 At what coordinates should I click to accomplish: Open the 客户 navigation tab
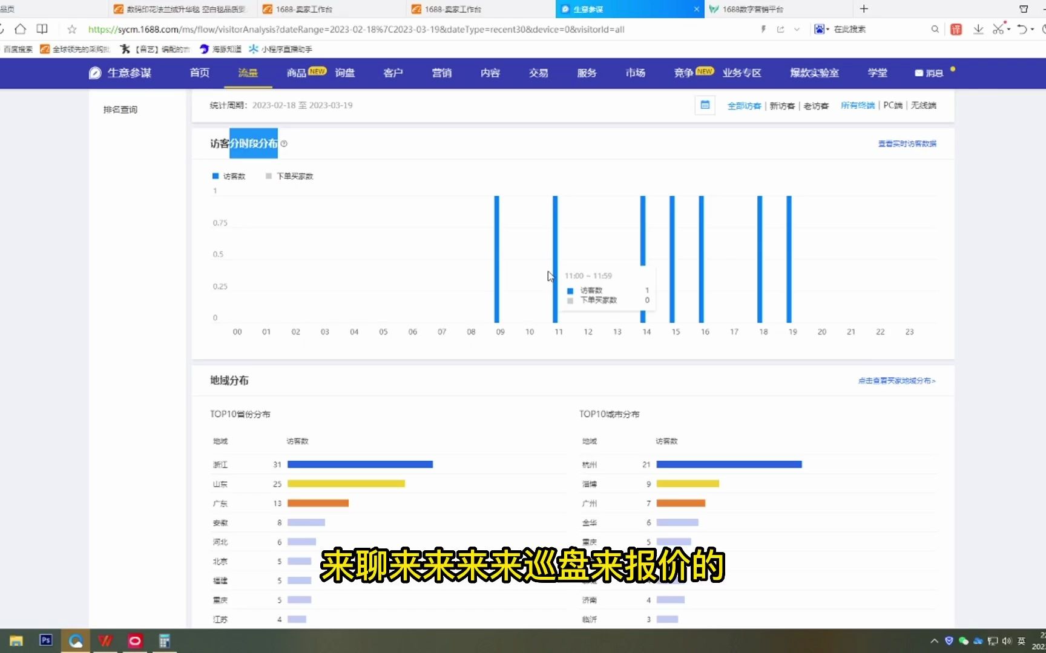tap(393, 73)
